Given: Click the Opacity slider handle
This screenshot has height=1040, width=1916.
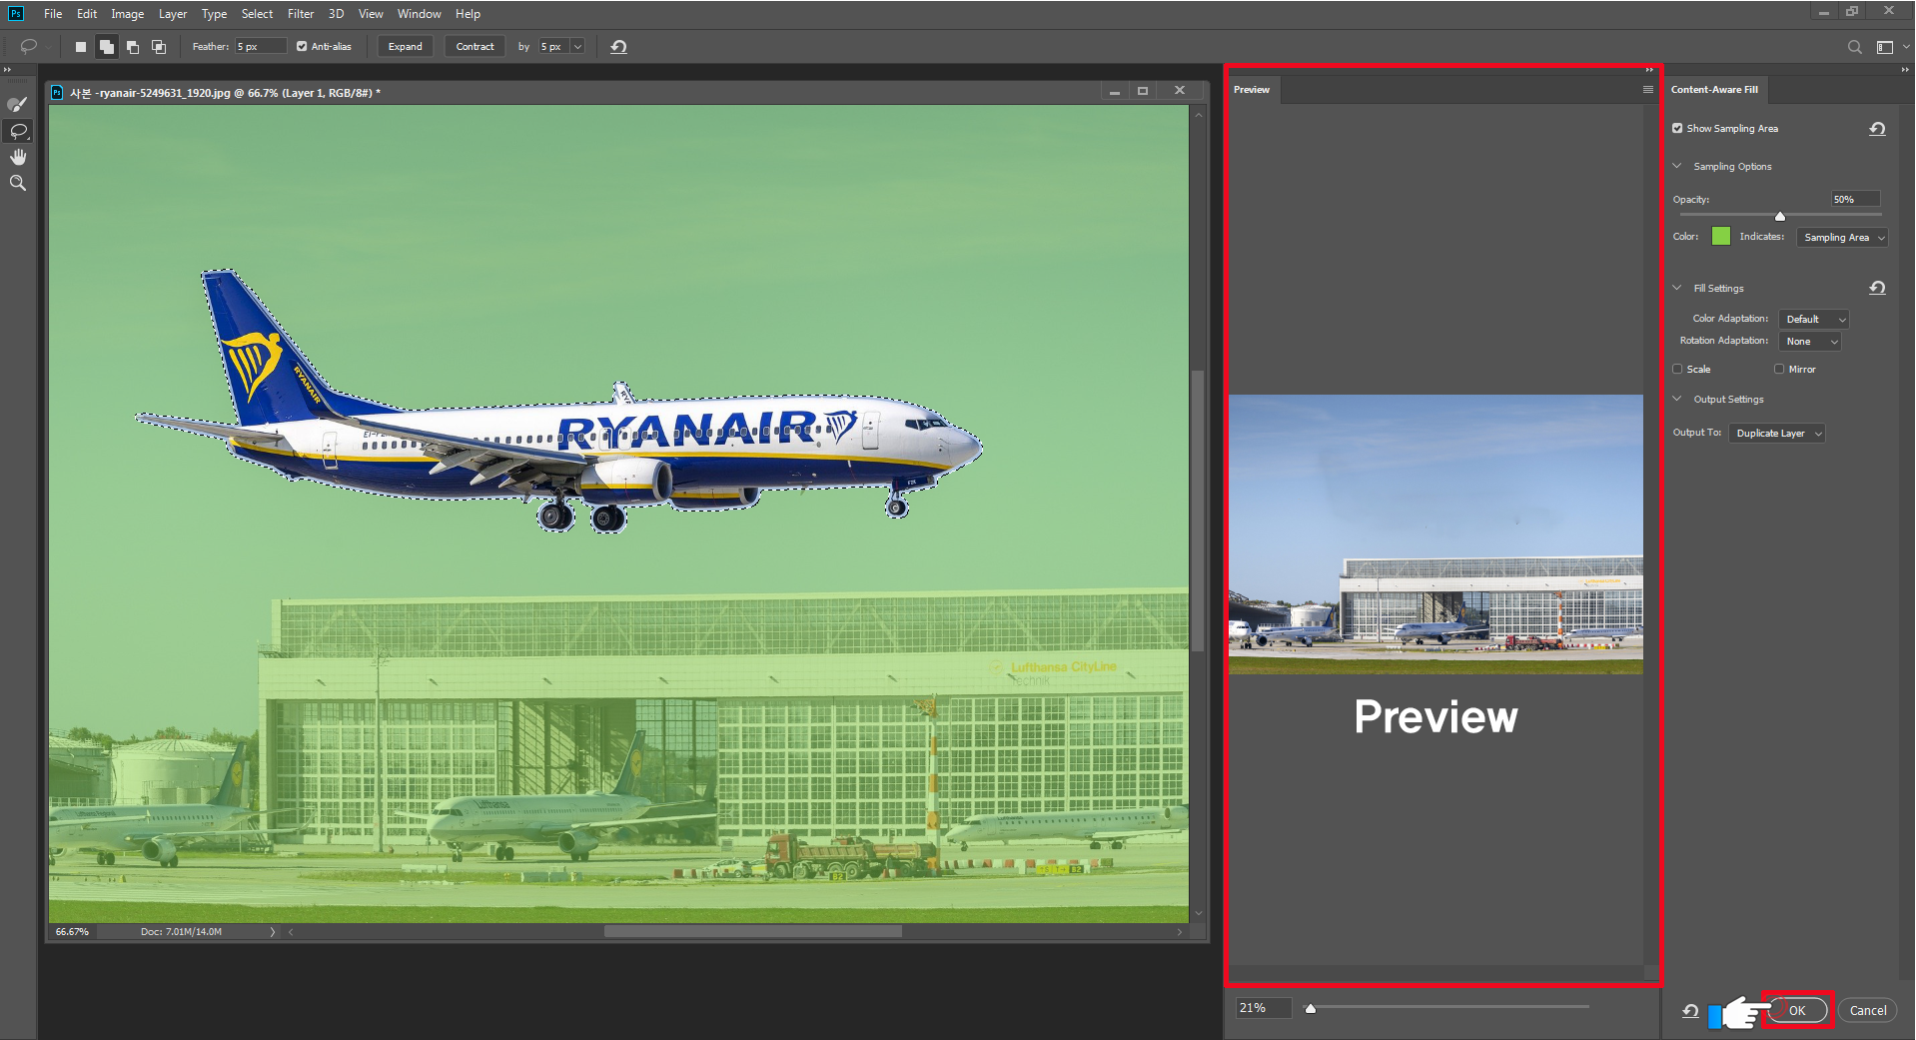Looking at the screenshot, I should [1780, 216].
